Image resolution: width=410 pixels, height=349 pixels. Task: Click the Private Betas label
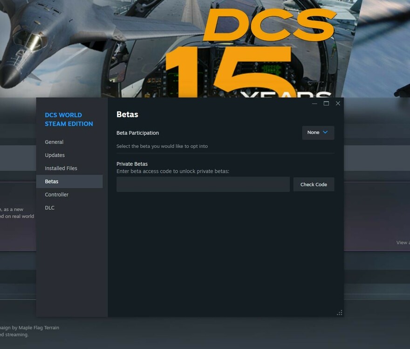132,164
